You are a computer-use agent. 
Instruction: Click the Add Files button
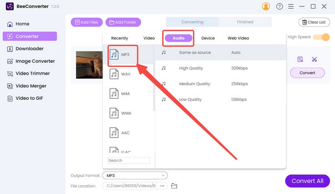tap(87, 22)
